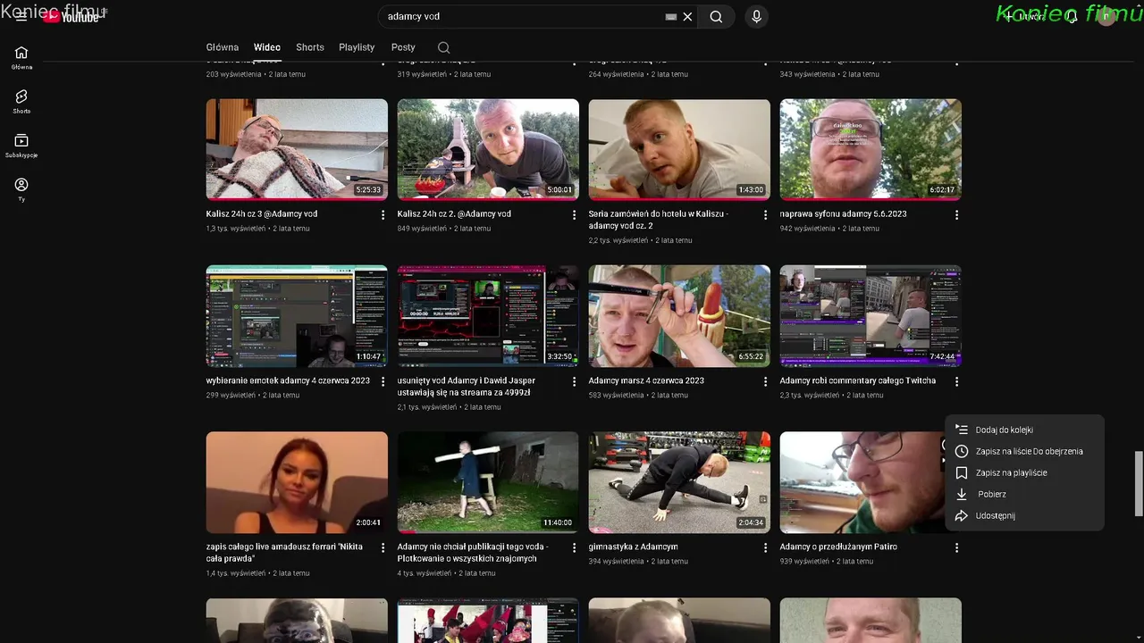Open title naprawa syfonu adamcy 5.6.2023
1144x643 pixels.
click(x=843, y=214)
